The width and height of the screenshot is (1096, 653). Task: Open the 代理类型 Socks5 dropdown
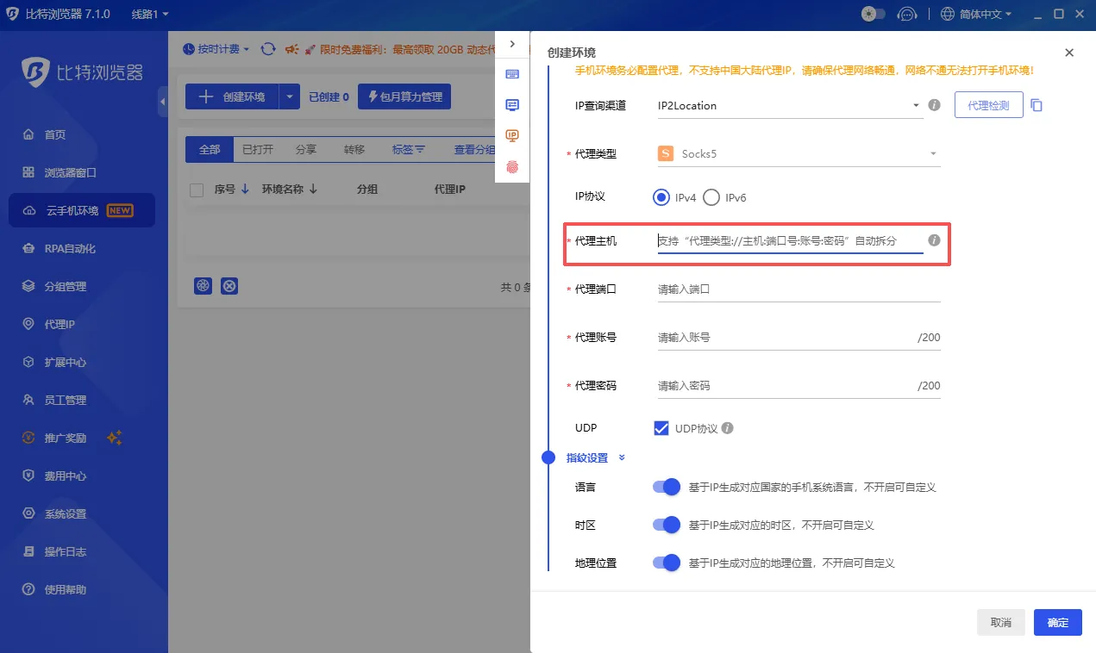click(931, 153)
